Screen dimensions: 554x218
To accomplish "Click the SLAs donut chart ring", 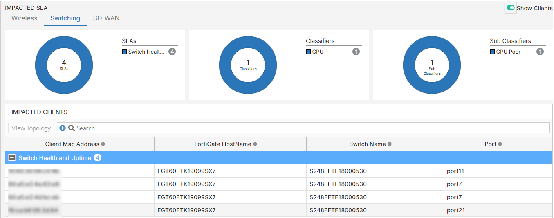I will 41,65.
